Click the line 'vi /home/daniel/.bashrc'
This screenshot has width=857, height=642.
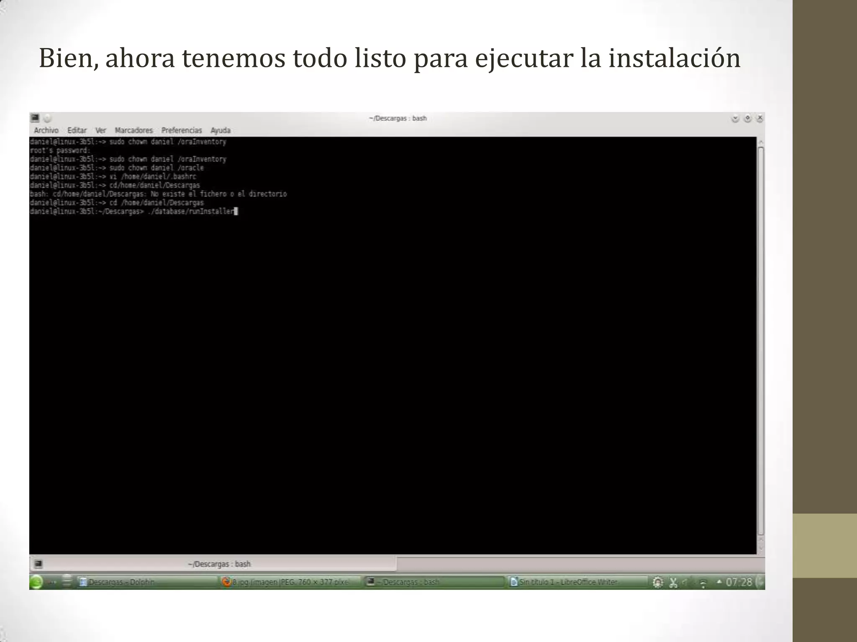click(x=113, y=176)
